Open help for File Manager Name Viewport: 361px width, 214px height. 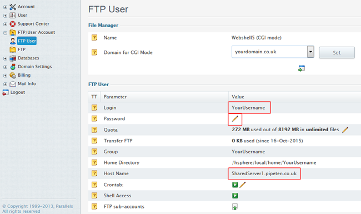(x=94, y=38)
